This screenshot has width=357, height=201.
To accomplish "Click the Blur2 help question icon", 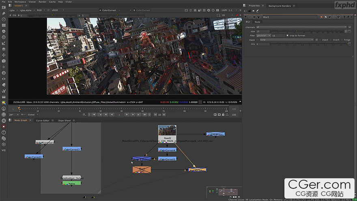I will coord(344,17).
